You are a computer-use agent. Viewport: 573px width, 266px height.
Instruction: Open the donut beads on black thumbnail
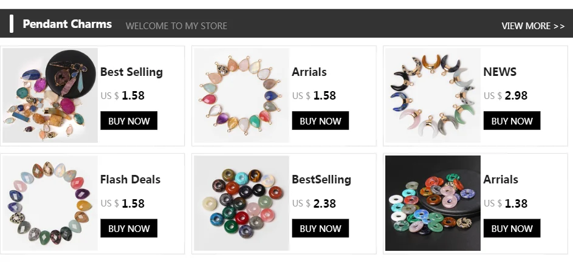[433, 203]
